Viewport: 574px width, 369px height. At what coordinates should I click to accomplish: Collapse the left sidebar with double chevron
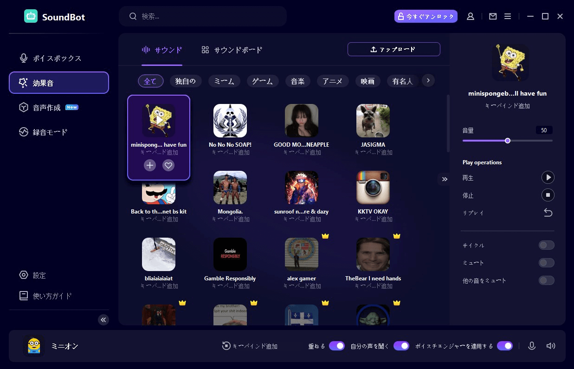pyautogui.click(x=103, y=319)
